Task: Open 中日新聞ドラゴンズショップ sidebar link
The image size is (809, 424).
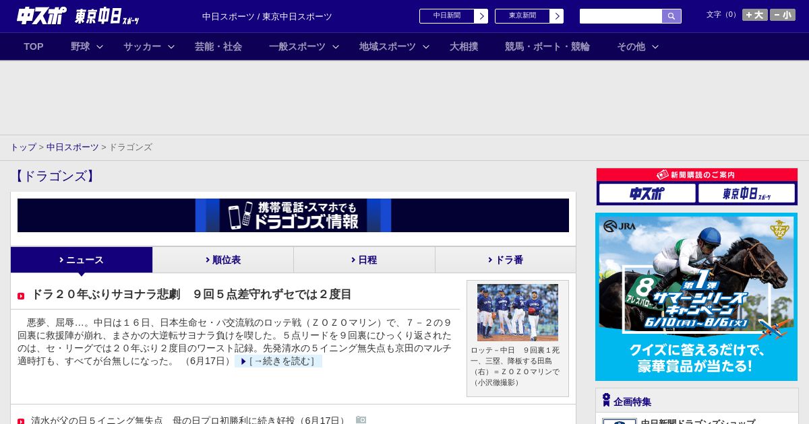Action: pos(698,421)
